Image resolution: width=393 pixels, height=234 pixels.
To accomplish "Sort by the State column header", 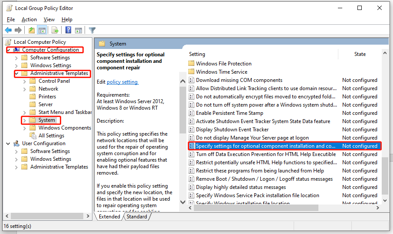I will (360, 54).
